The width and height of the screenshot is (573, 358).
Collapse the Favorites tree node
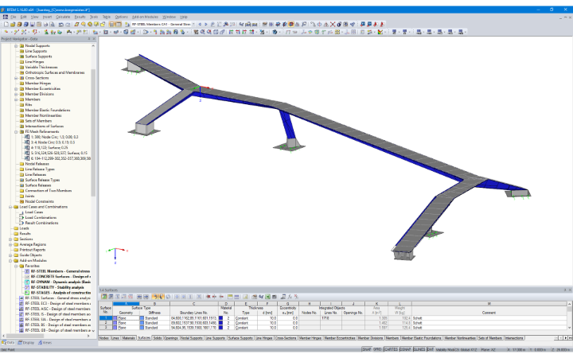coord(16,266)
